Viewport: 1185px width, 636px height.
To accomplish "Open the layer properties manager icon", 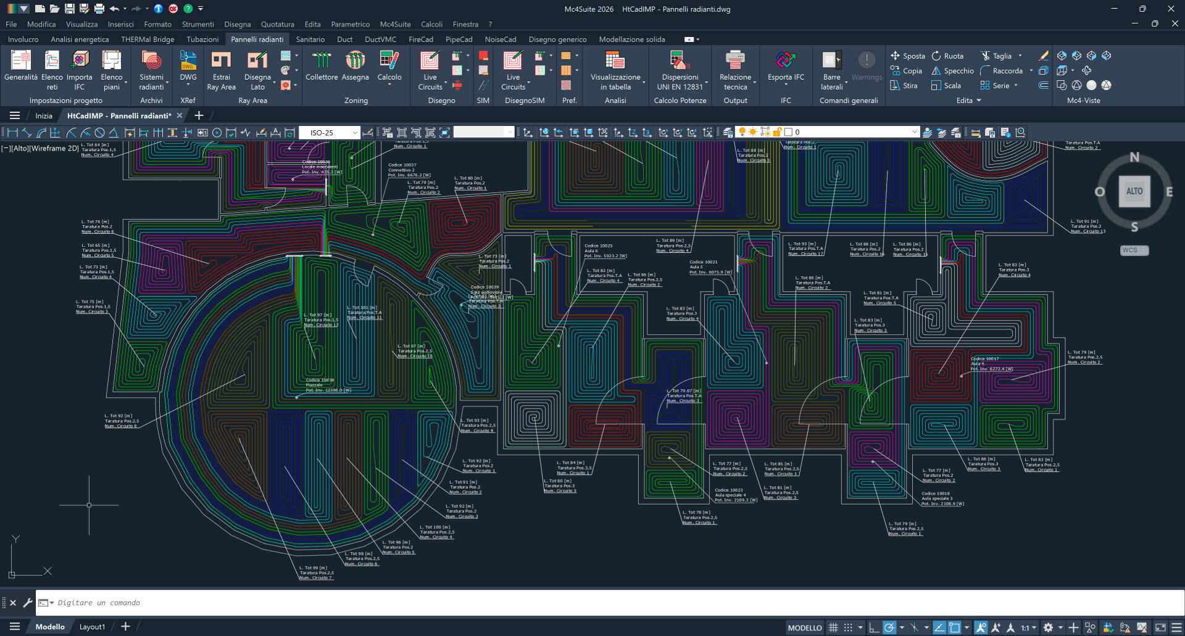I will click(728, 132).
